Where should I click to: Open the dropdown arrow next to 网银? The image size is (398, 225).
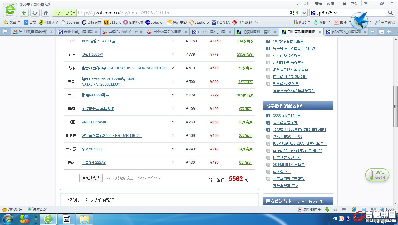point(329,22)
